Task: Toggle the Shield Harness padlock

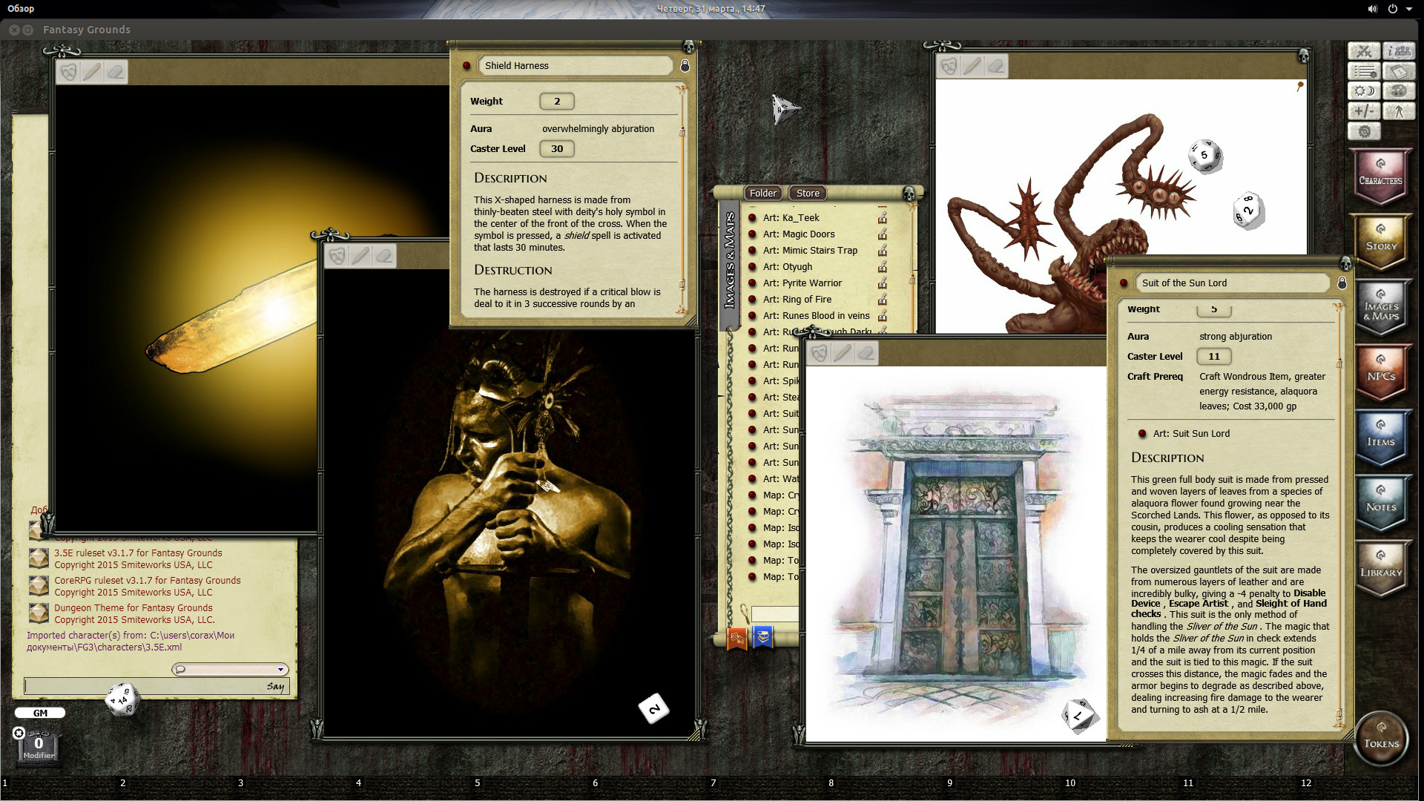Action: pos(685,66)
